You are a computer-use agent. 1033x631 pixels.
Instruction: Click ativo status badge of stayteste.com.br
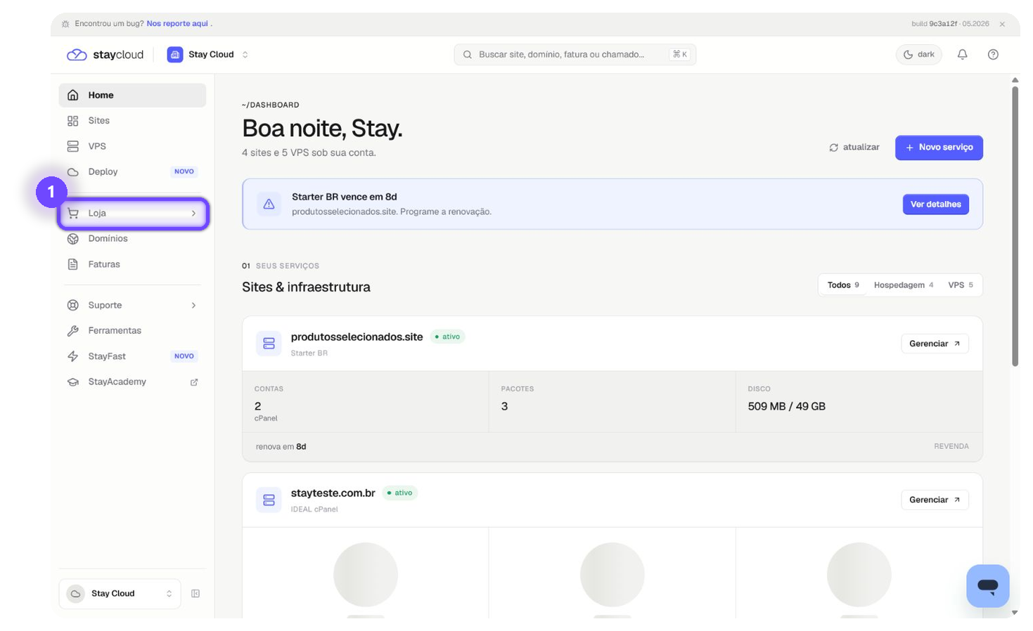(400, 493)
